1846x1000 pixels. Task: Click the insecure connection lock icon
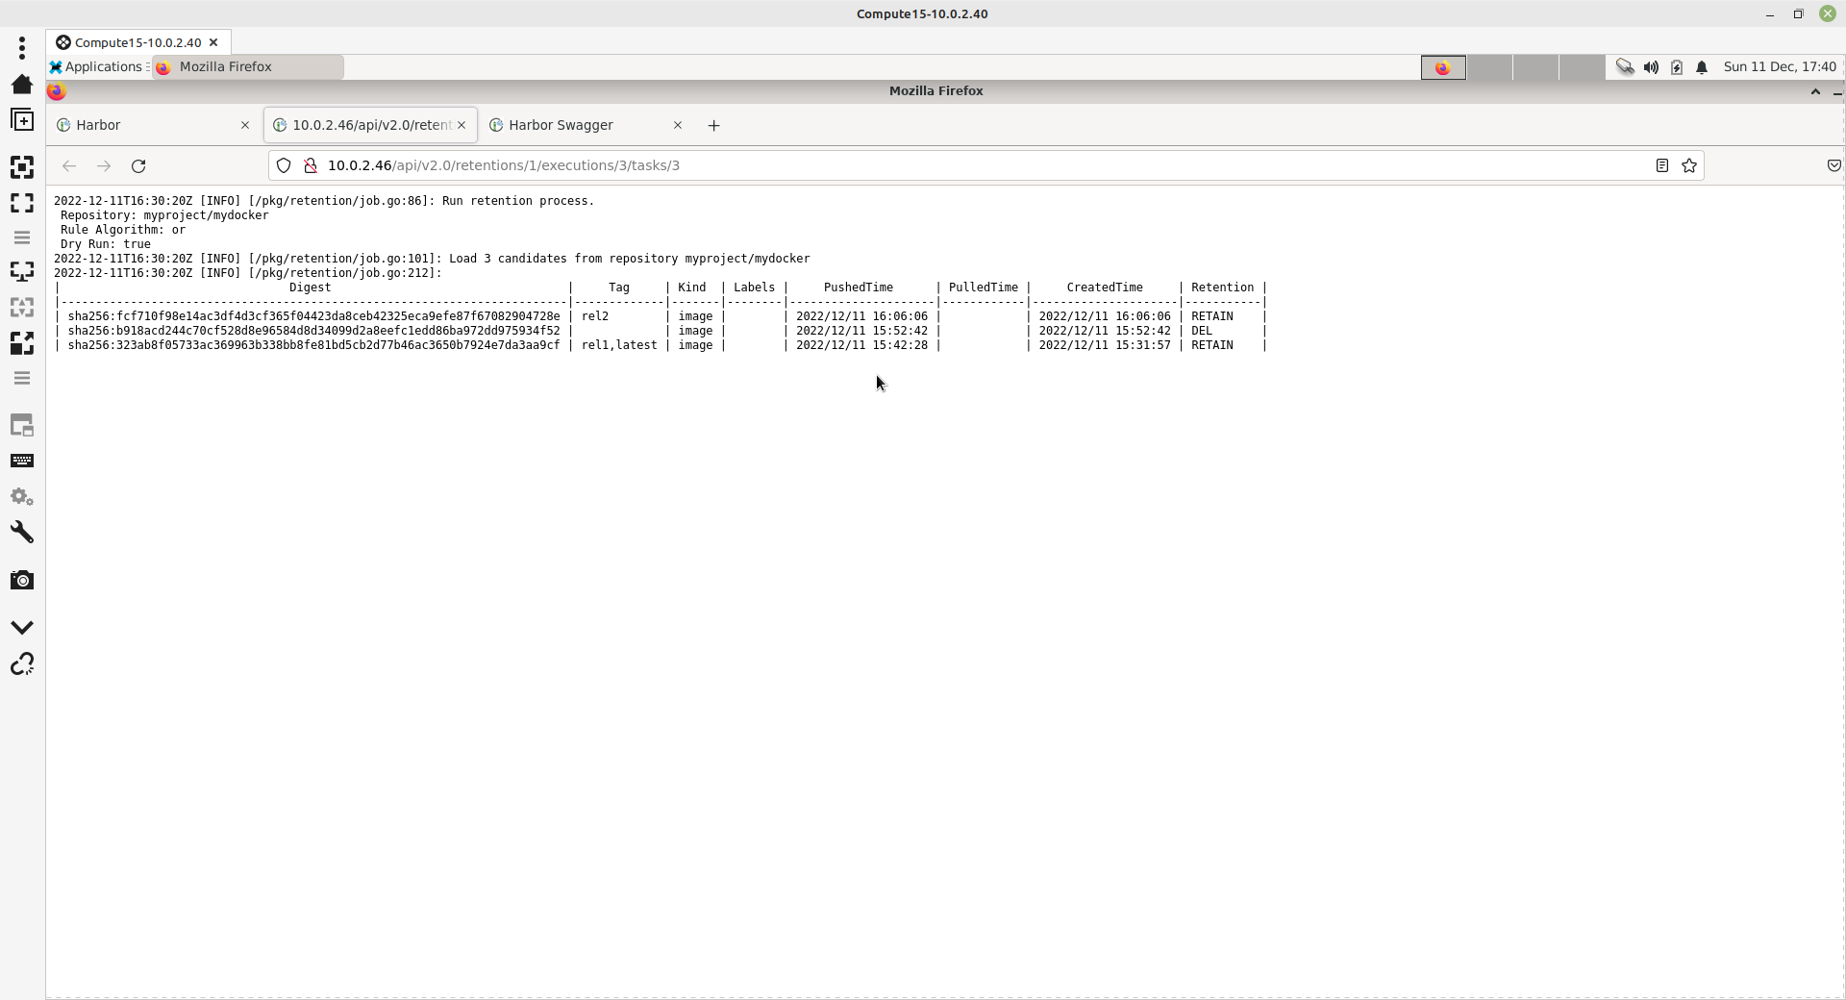(x=311, y=165)
